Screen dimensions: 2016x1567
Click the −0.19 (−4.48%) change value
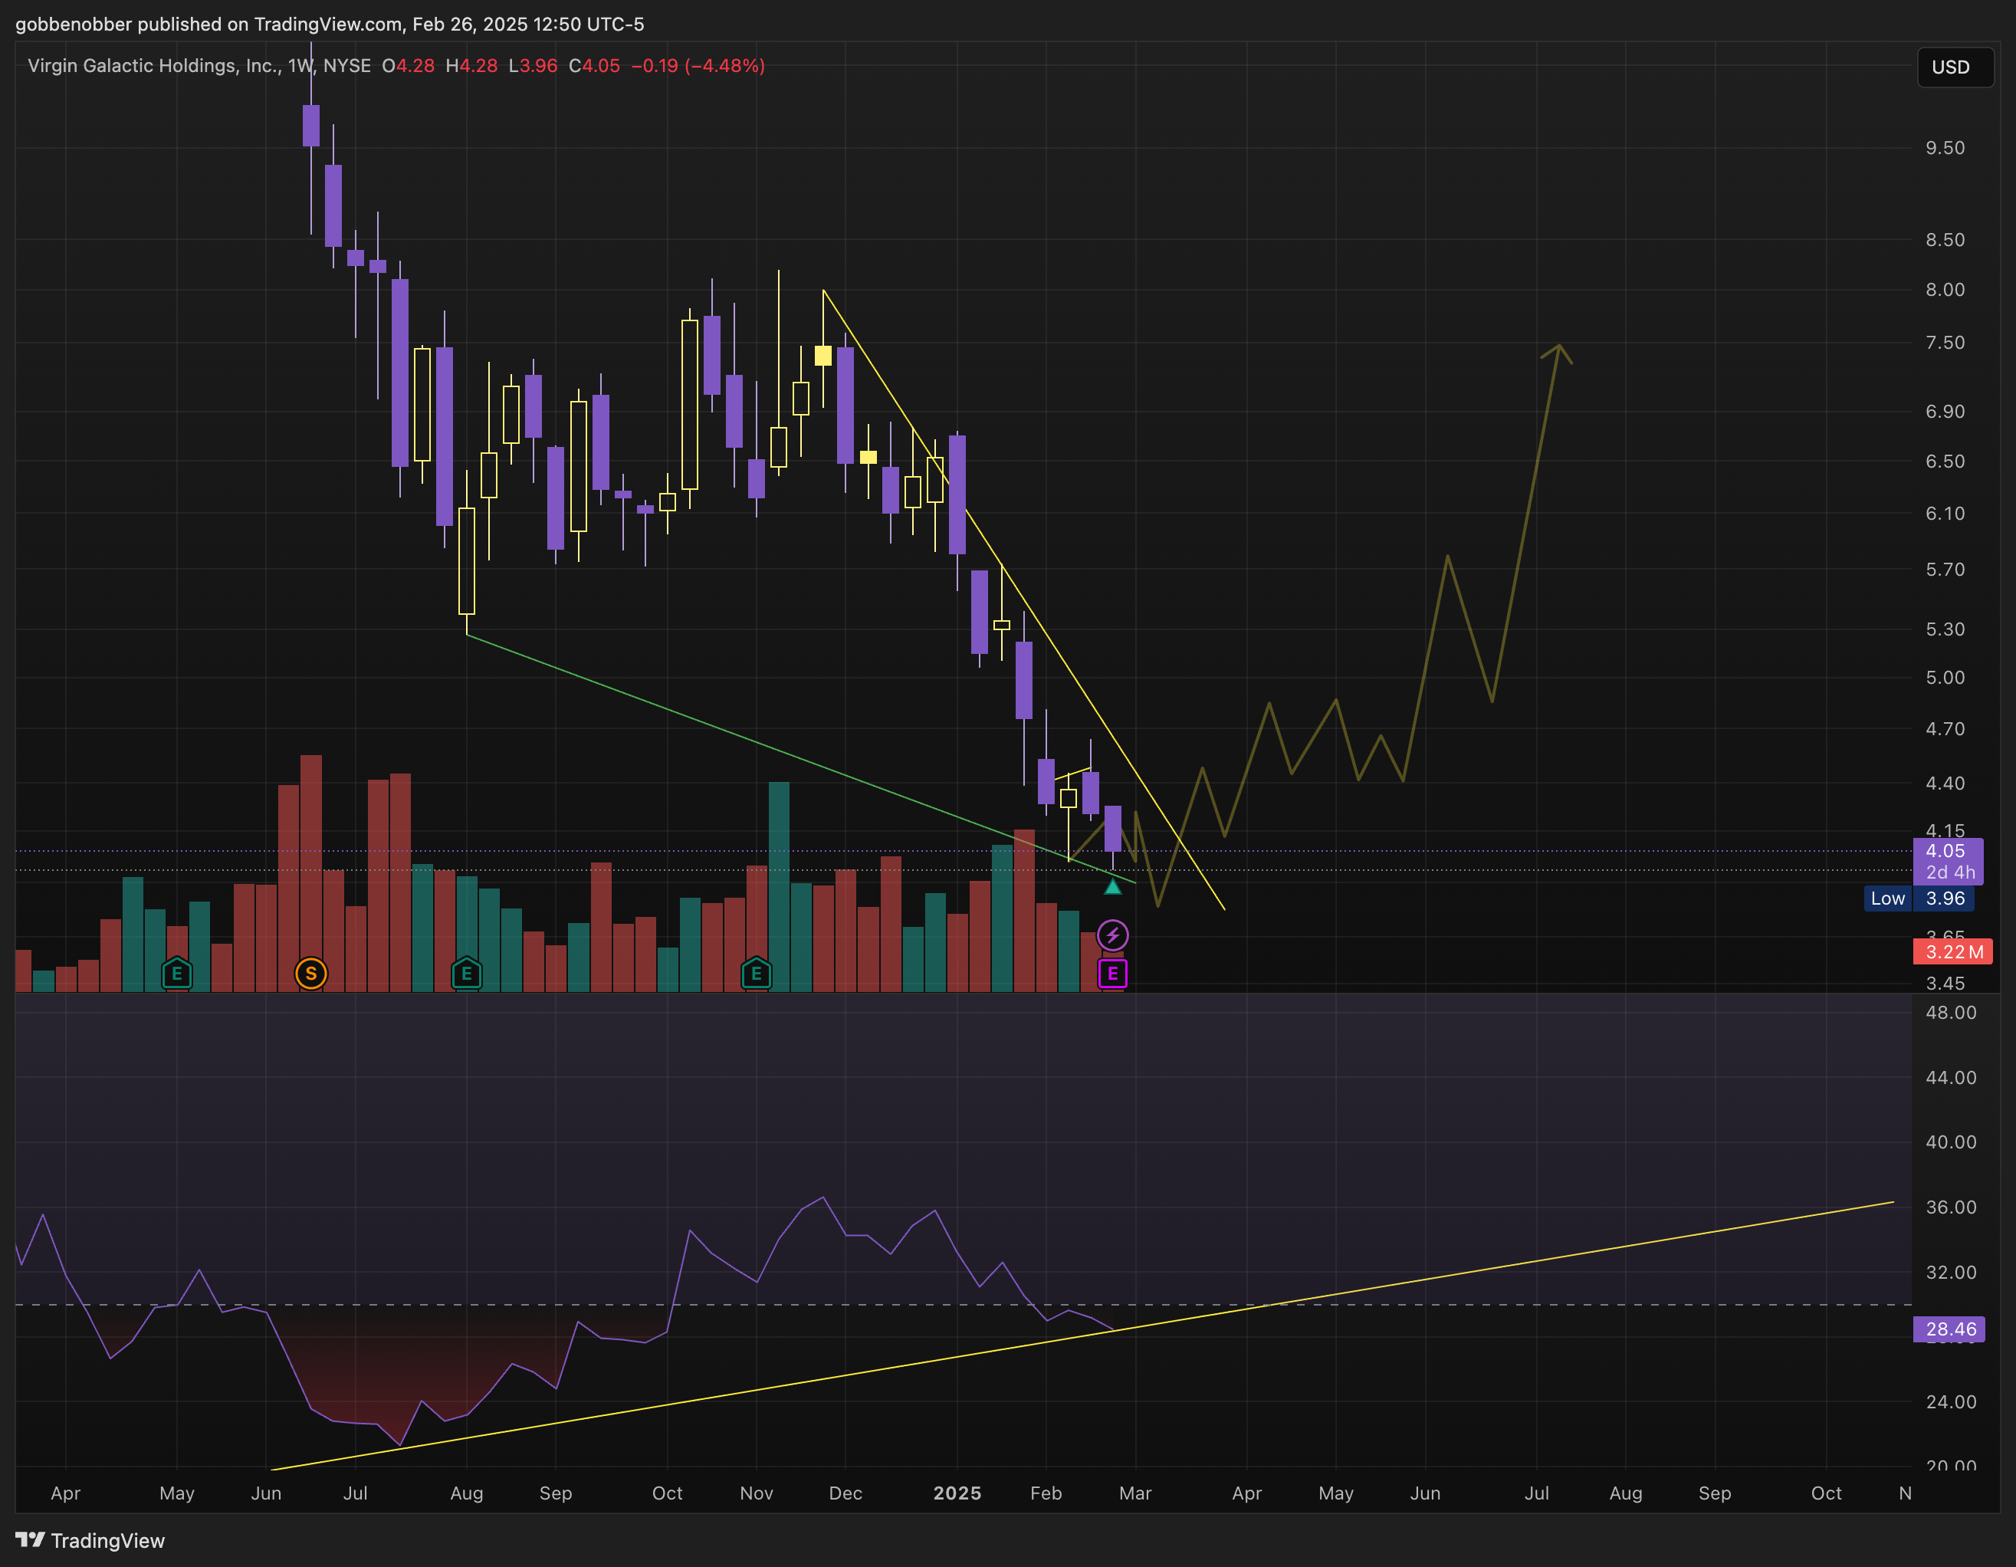coord(698,66)
